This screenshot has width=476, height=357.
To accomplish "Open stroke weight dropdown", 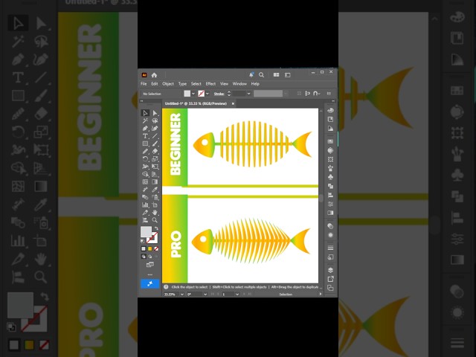I will point(248,94).
